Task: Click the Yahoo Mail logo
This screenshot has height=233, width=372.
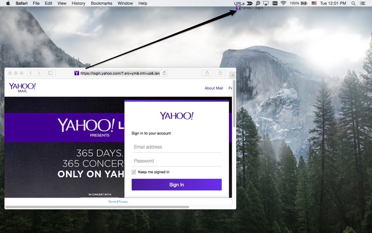Action: pos(22,88)
